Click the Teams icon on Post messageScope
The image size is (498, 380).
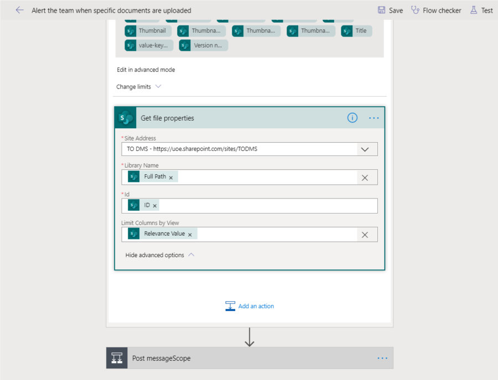click(x=116, y=358)
